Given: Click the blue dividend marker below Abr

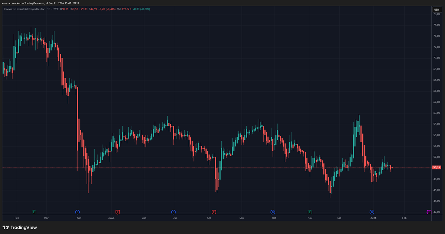Looking at the screenshot, I should click(78, 212).
